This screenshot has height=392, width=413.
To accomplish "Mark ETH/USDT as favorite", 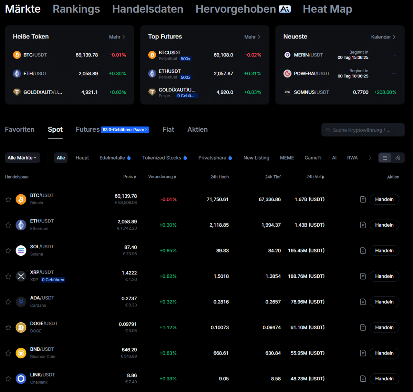I will (8, 225).
